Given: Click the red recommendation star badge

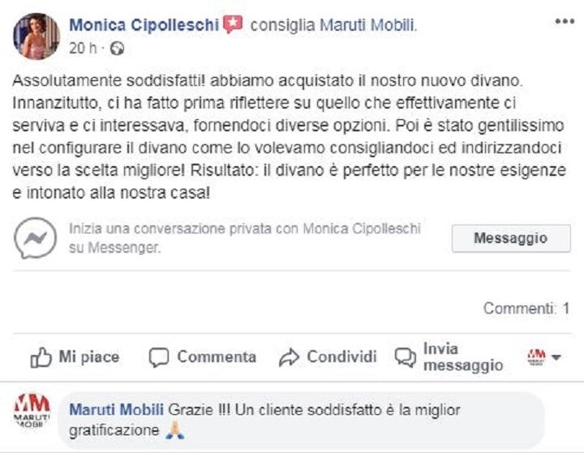Looking at the screenshot, I should 234,24.
